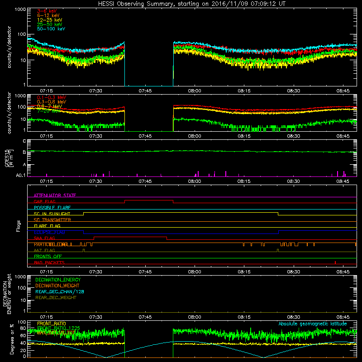Screen dimensions: 362x362
Task: Click 08:30 tick under the Flags panel
Action: [293, 272]
